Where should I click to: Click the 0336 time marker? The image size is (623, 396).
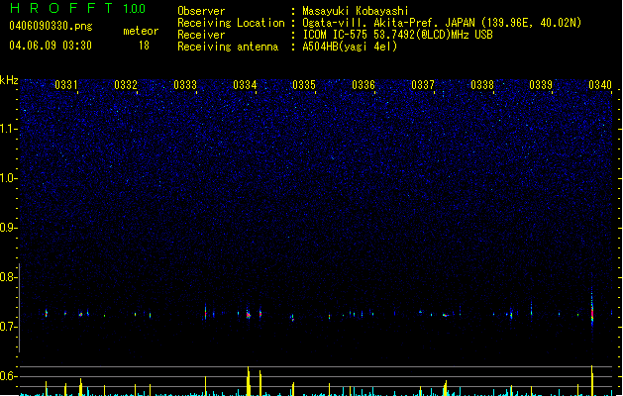coord(363,84)
